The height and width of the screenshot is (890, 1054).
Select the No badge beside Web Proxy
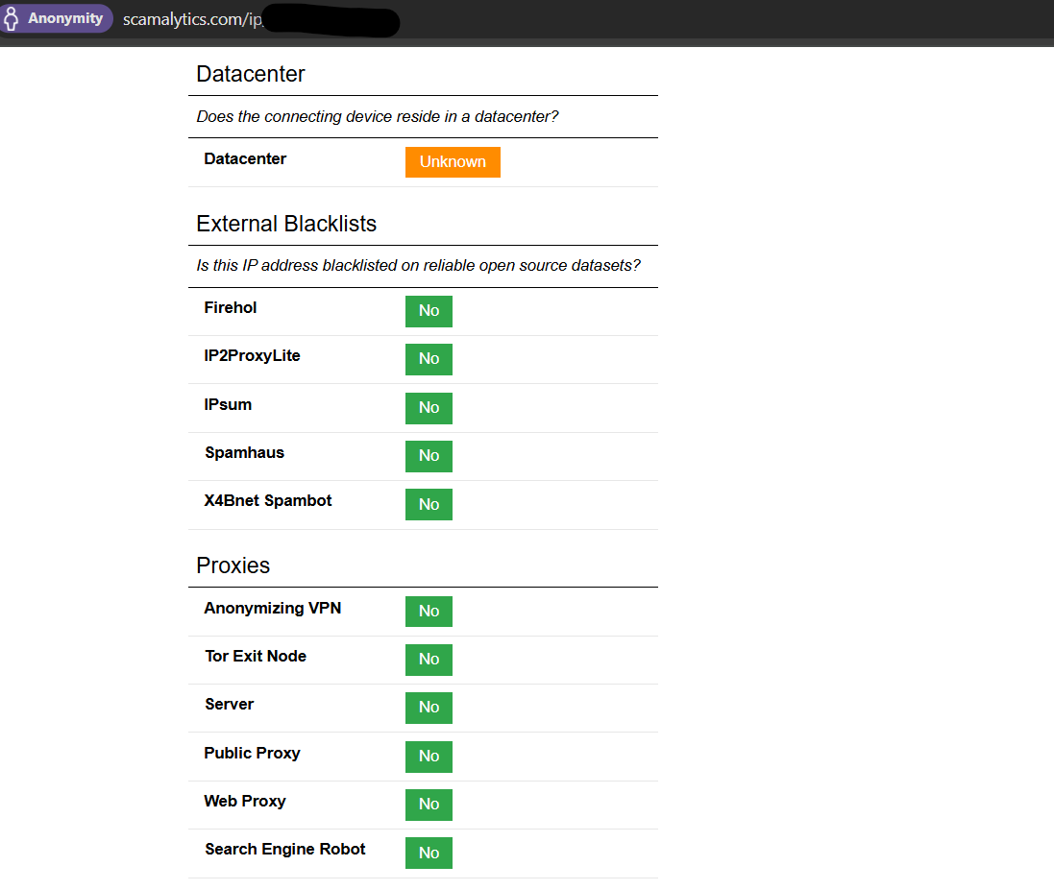point(429,805)
